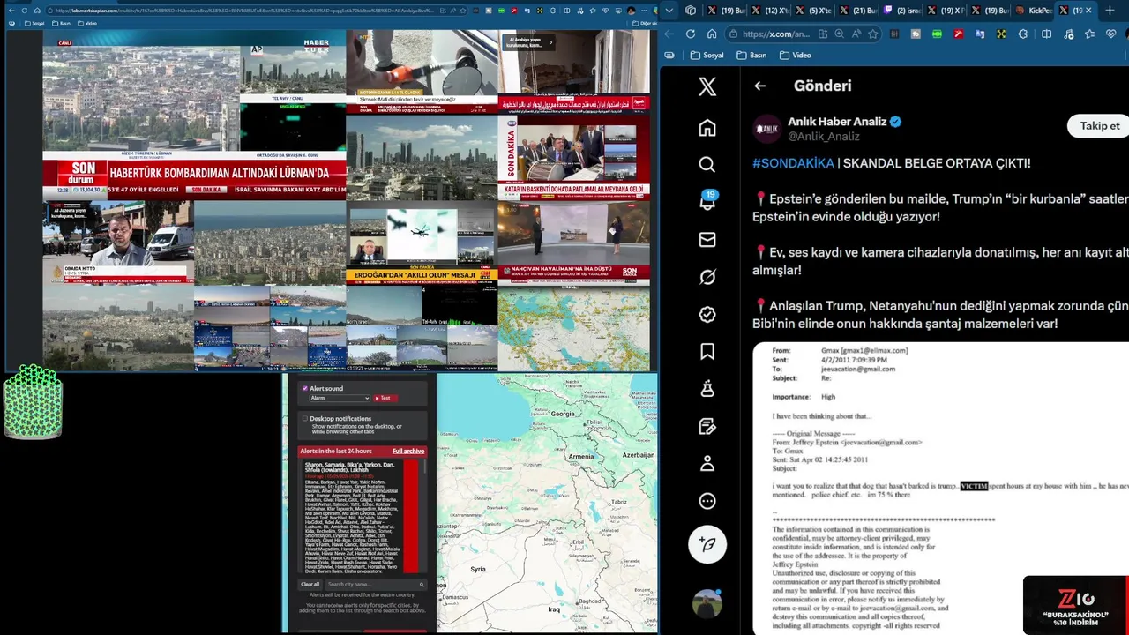Open X Explore search icon
The width and height of the screenshot is (1129, 635).
(x=707, y=165)
